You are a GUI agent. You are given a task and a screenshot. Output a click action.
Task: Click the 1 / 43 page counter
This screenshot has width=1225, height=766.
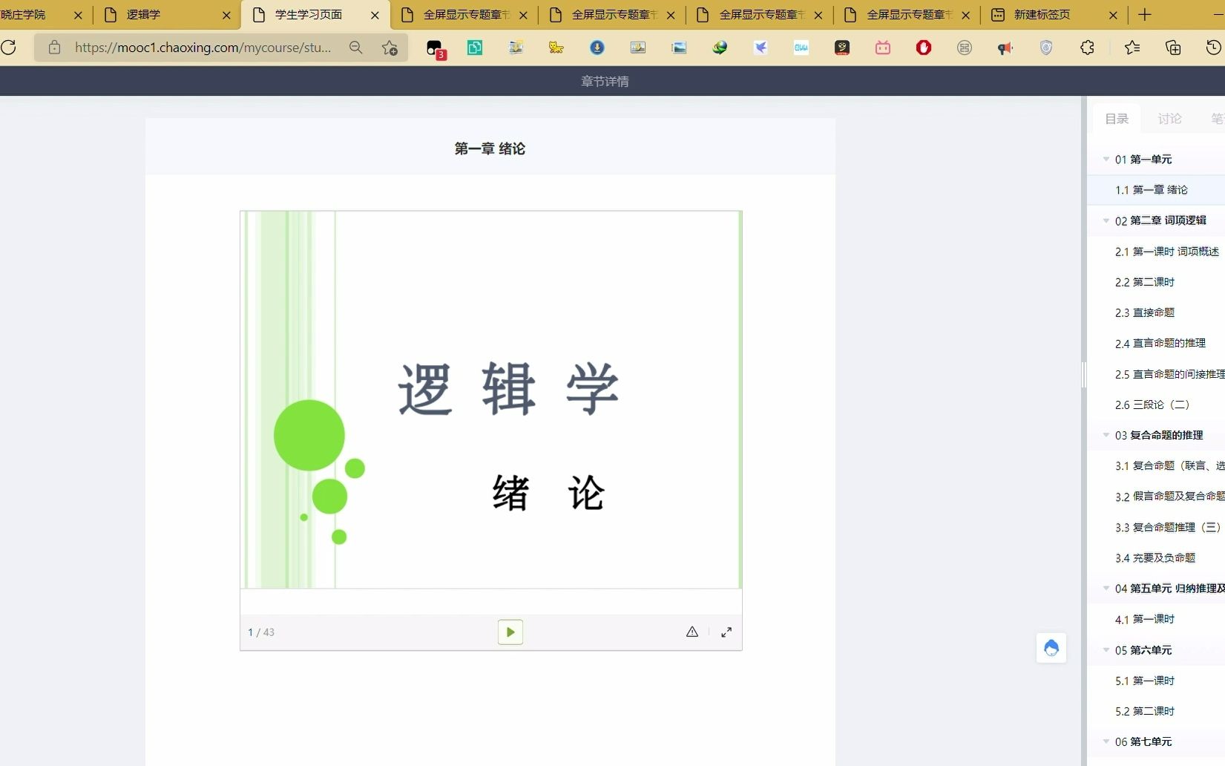click(261, 632)
